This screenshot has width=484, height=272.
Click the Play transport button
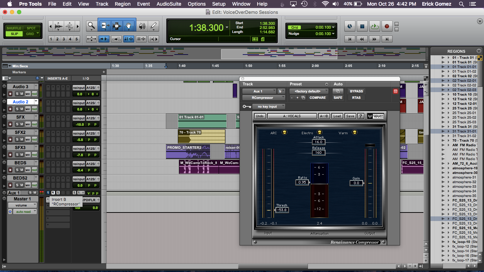tap(375, 26)
